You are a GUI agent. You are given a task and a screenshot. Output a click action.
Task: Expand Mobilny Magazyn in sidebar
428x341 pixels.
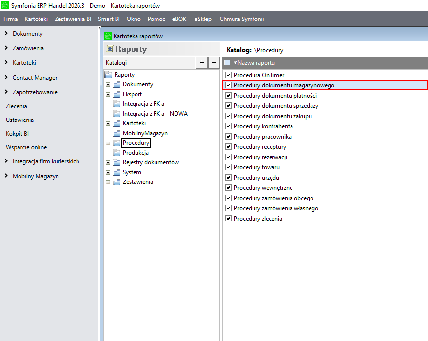pyautogui.click(x=6, y=176)
